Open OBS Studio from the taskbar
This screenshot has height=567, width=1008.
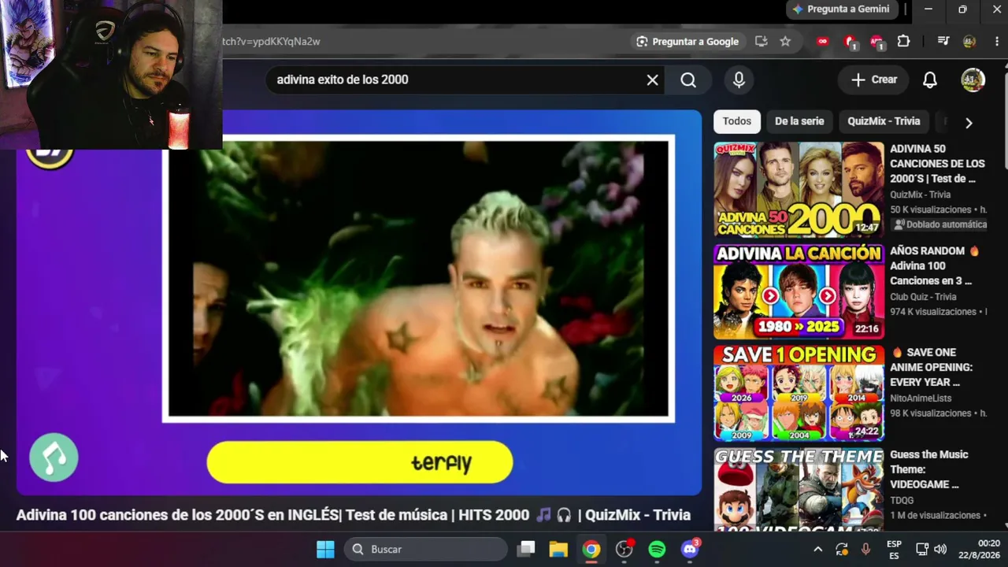coord(624,549)
